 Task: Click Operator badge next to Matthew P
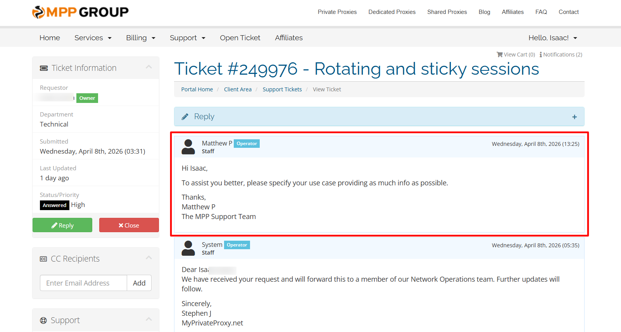coord(247,144)
